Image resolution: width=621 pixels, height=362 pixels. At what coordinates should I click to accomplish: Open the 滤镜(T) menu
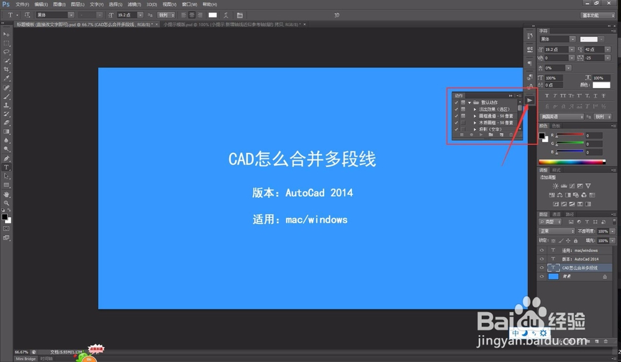point(134,4)
